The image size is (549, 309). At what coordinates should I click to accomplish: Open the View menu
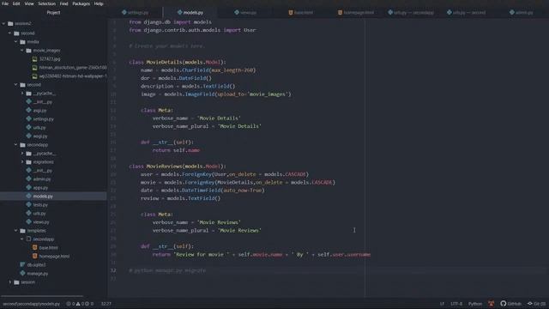[x=29, y=3]
